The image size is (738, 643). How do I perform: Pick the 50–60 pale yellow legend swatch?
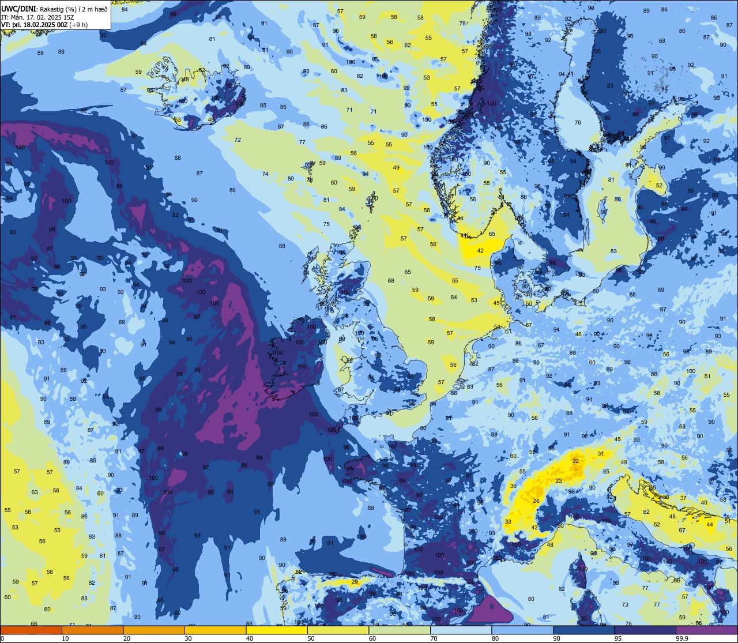point(338,630)
